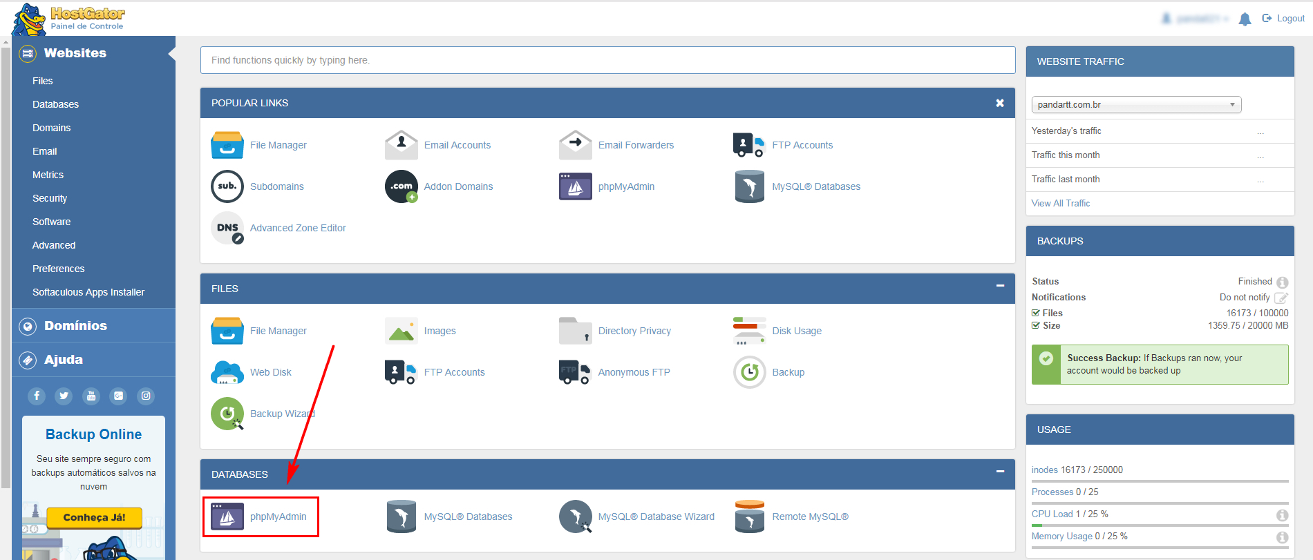Click the notifications bell icon
1313x560 pixels.
[1245, 19]
